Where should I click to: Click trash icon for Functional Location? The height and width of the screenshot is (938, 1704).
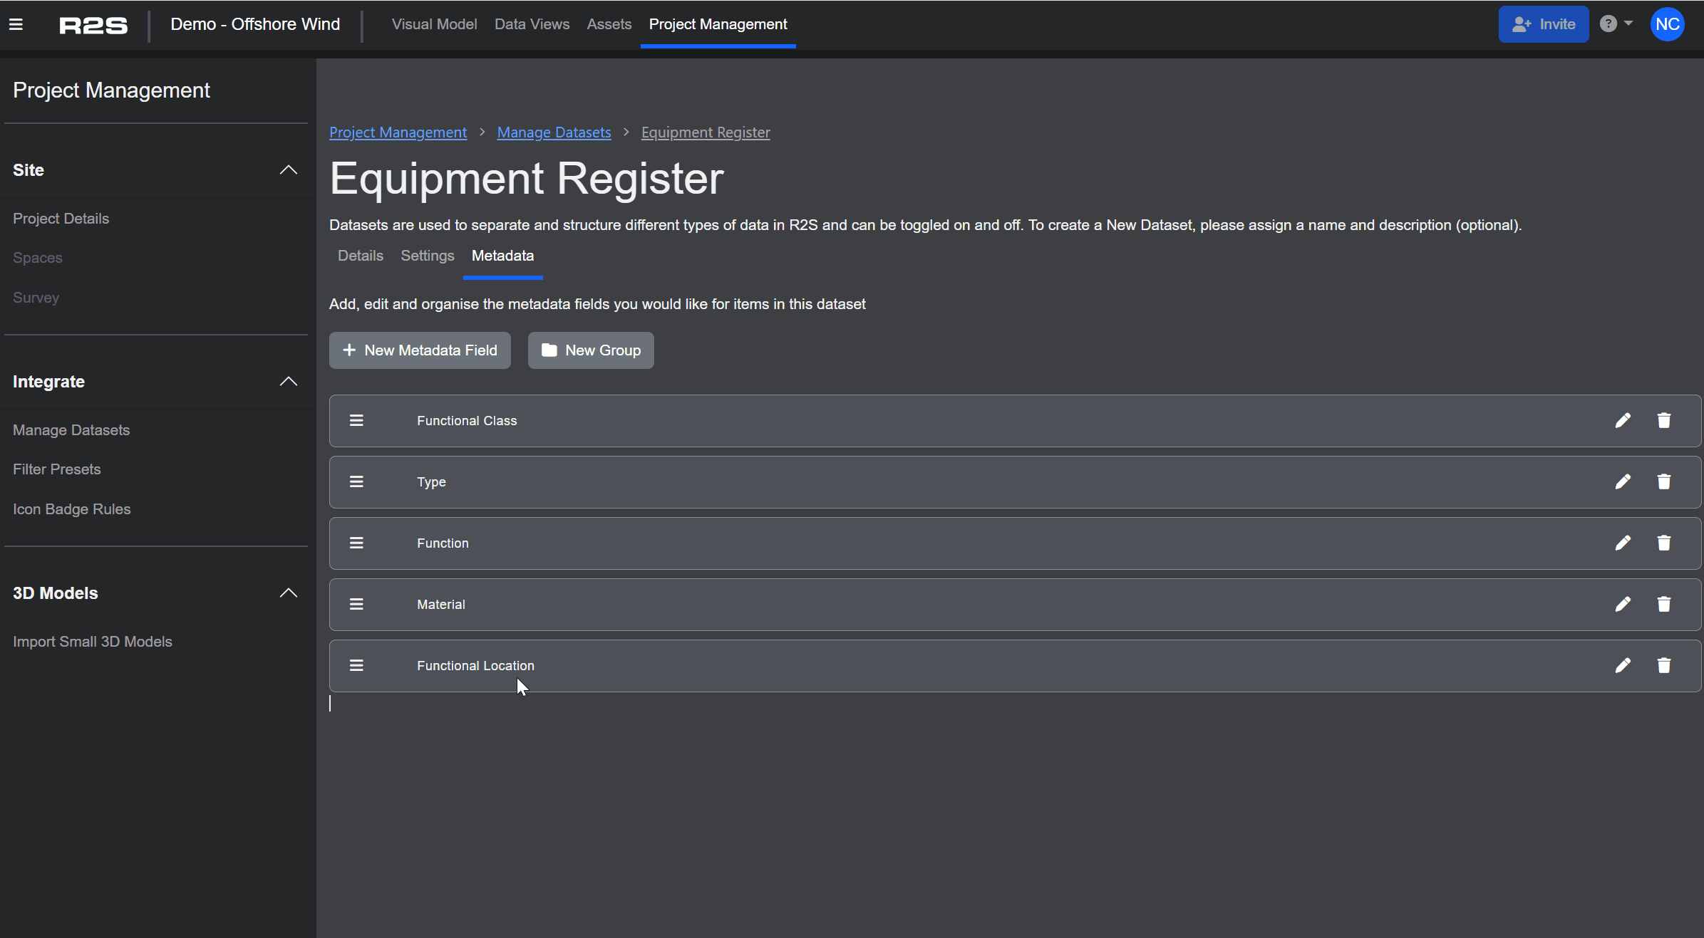tap(1664, 666)
